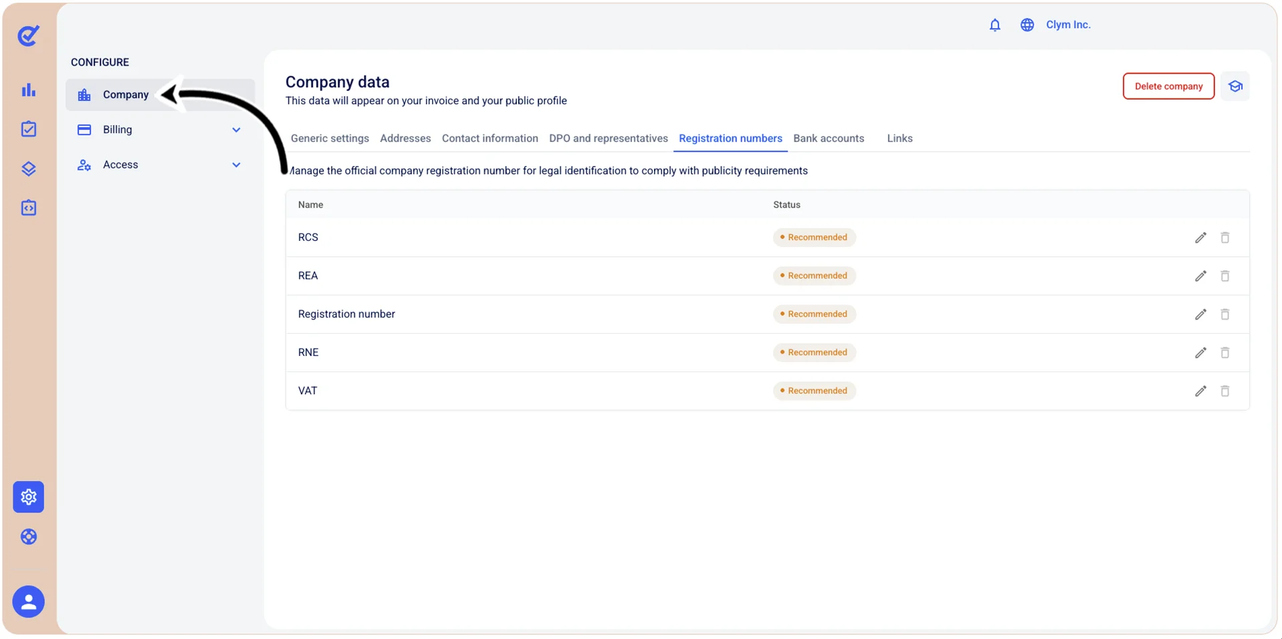Image resolution: width=1282 pixels, height=639 pixels.
Task: Open the bar chart dashboard icon
Action: coord(28,90)
